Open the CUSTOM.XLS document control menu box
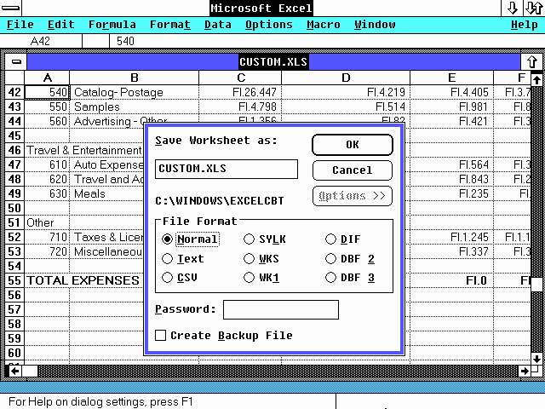This screenshot has height=409, width=545. (16, 62)
